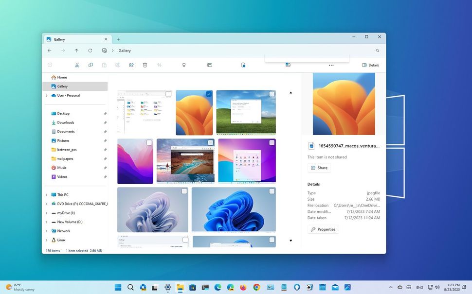This screenshot has height=294, width=472.
Task: Click the See more ellipsis in the toolbar
Action: click(x=331, y=65)
